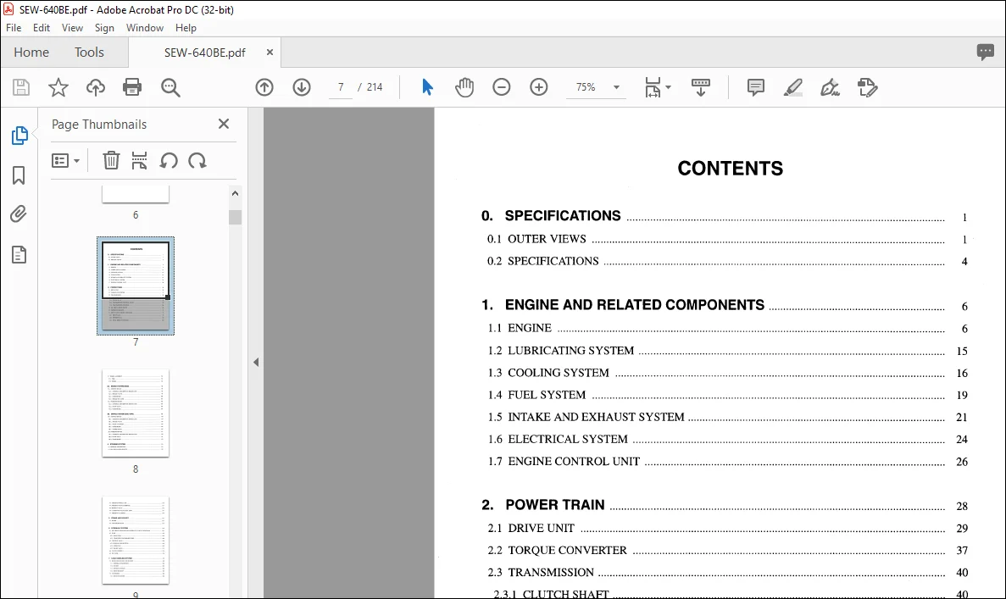Zoom in with the plus icon
This screenshot has height=599, width=1006.
(x=539, y=87)
